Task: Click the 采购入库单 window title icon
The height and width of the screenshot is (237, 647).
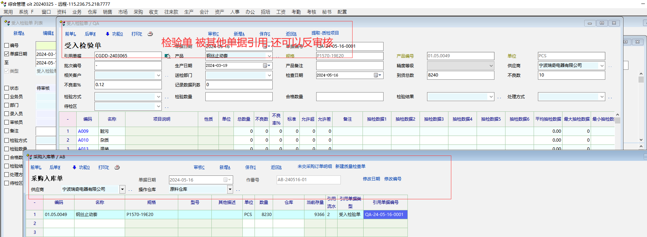Action: pyautogui.click(x=30, y=157)
